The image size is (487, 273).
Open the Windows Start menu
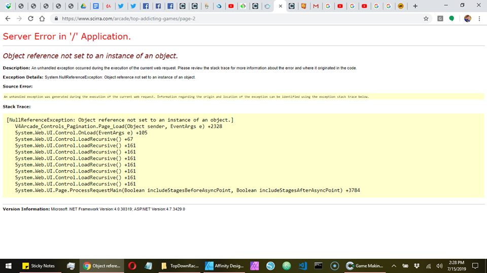tap(9, 265)
